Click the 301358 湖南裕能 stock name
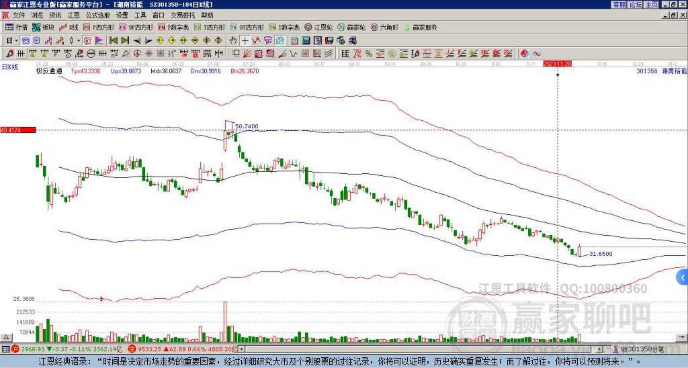The height and width of the screenshot is (368, 688). pyautogui.click(x=662, y=71)
